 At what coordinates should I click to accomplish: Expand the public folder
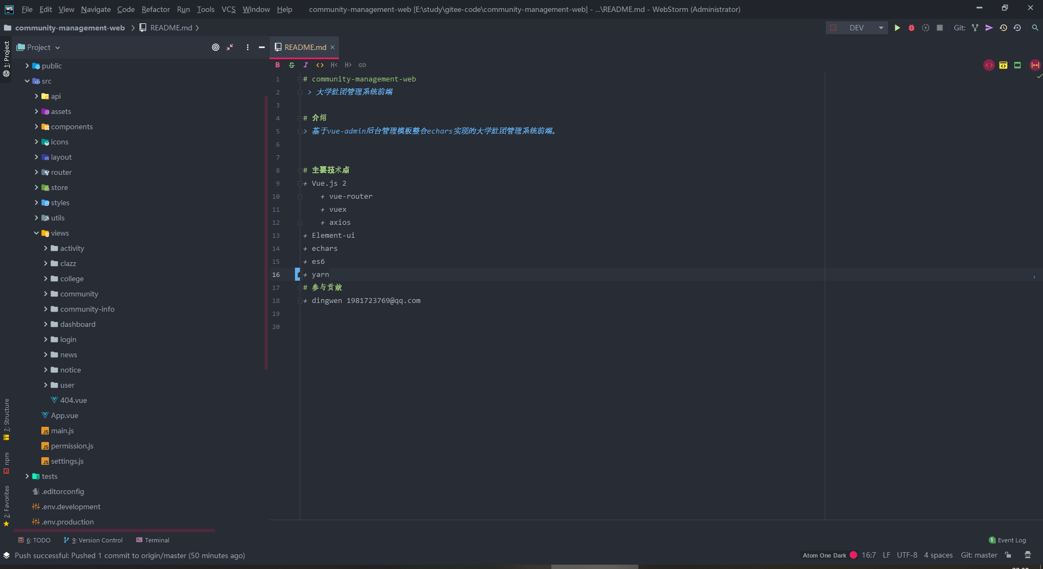click(x=27, y=66)
